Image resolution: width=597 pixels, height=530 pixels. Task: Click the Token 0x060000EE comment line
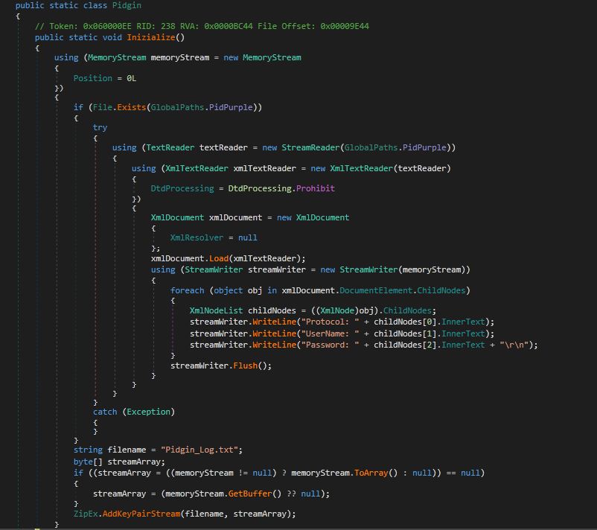pos(202,26)
